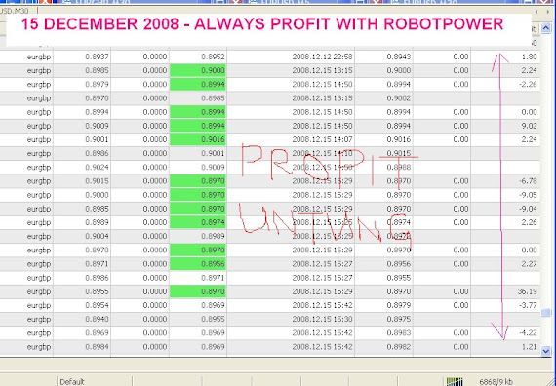The image size is (556, 386).
Task: Click the open price 0.8984
Action: pos(97,347)
